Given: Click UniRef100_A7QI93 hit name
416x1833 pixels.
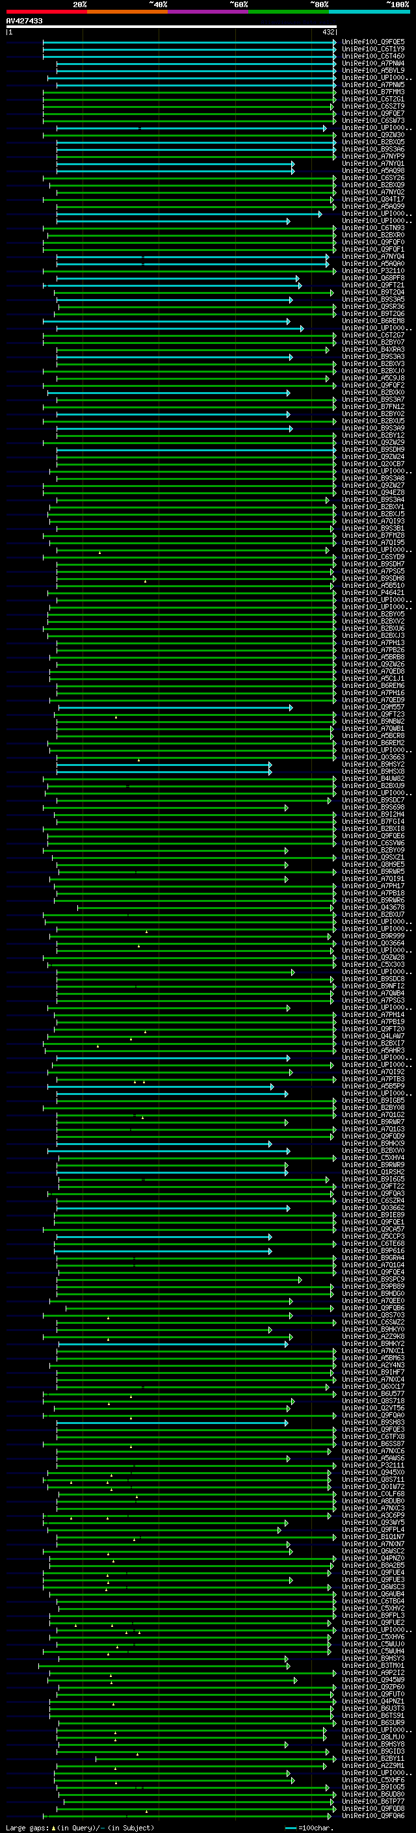Looking at the screenshot, I should (373, 521).
